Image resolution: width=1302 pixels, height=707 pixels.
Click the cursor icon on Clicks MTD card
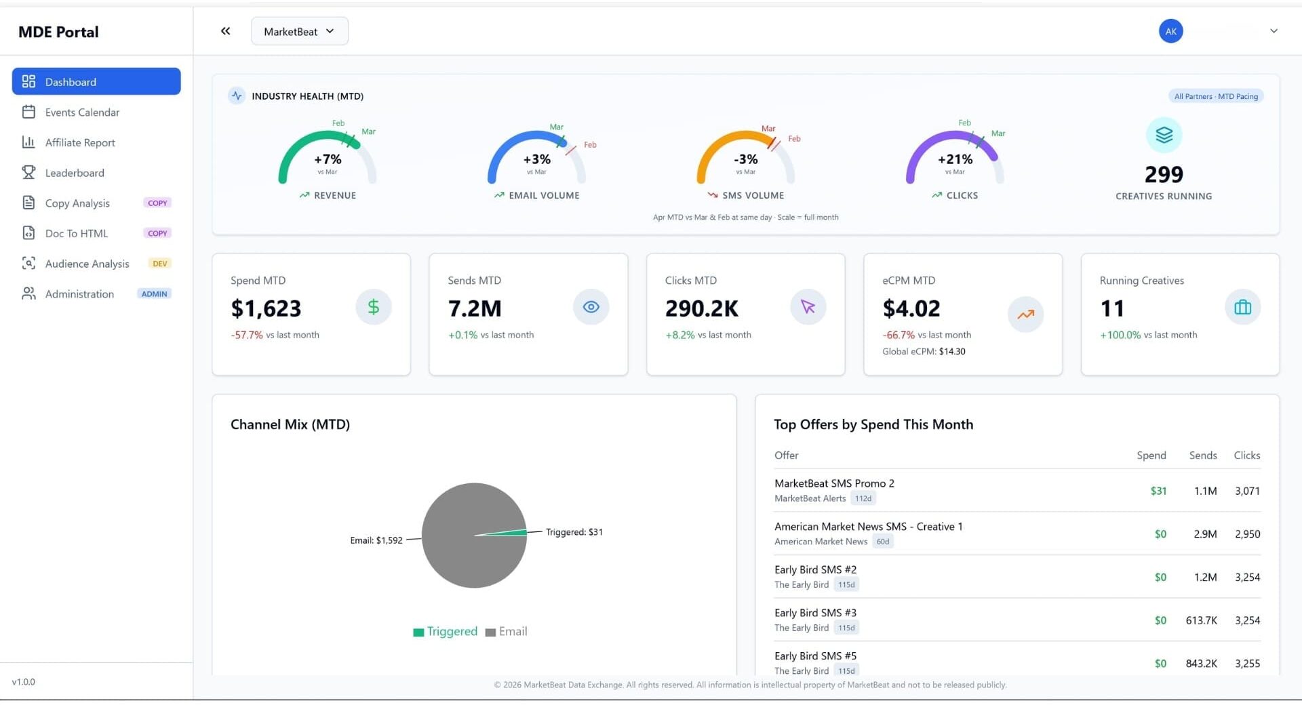click(808, 307)
